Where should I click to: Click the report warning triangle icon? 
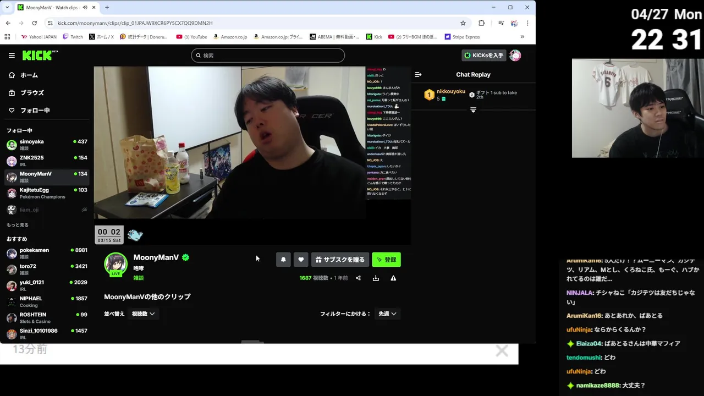click(x=393, y=278)
